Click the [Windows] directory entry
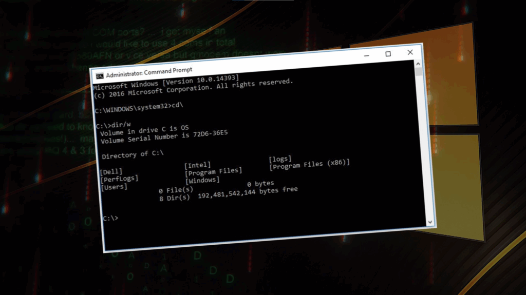526x295 pixels. pyautogui.click(x=202, y=181)
